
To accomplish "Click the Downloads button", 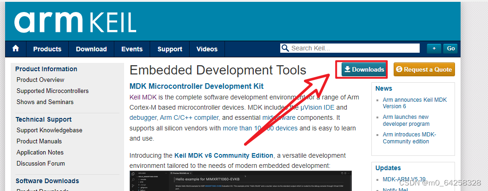I will click(365, 69).
